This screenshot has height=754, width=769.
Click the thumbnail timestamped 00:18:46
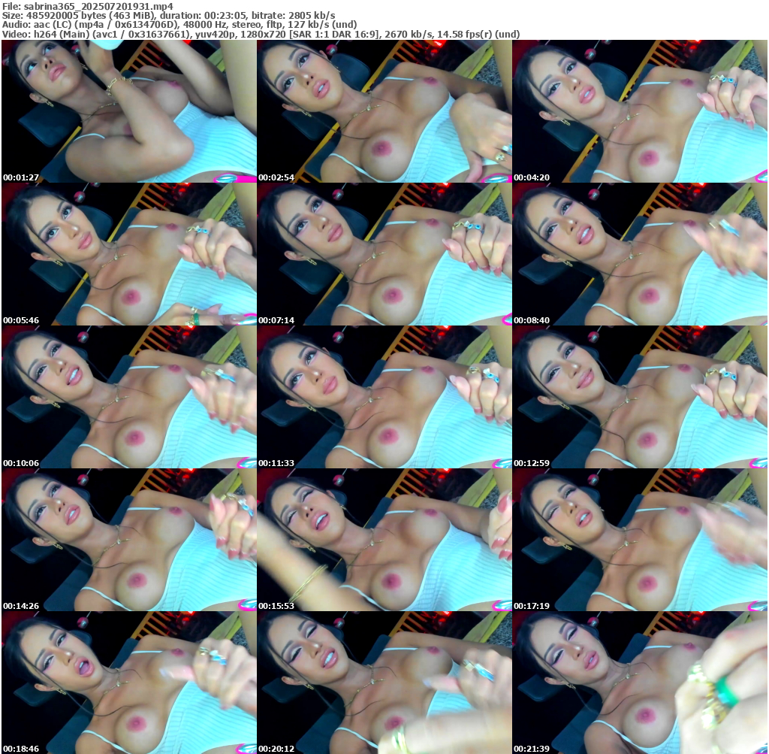pyautogui.click(x=128, y=683)
